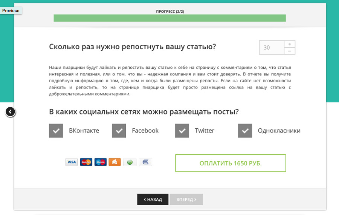Uncheck the Одноклассники checkbox
The height and width of the screenshot is (215, 339).
(x=245, y=131)
